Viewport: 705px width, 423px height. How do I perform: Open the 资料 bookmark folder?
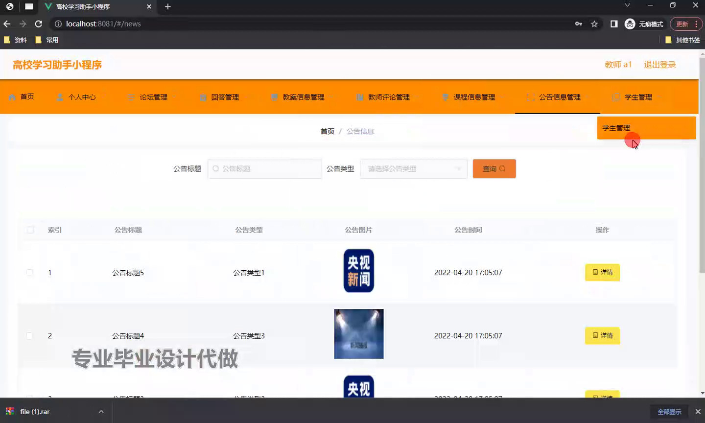click(15, 40)
